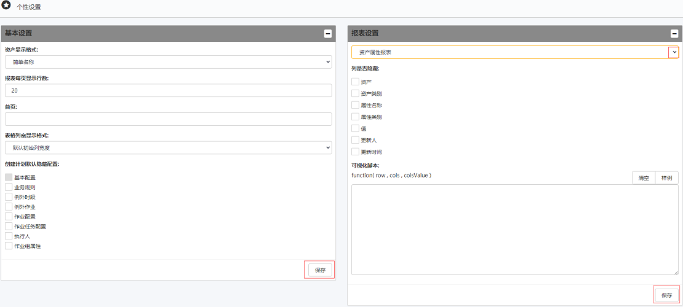This screenshot has width=683, height=307.
Task: Click inside the 可视化脚本 text area
Action: click(x=514, y=230)
